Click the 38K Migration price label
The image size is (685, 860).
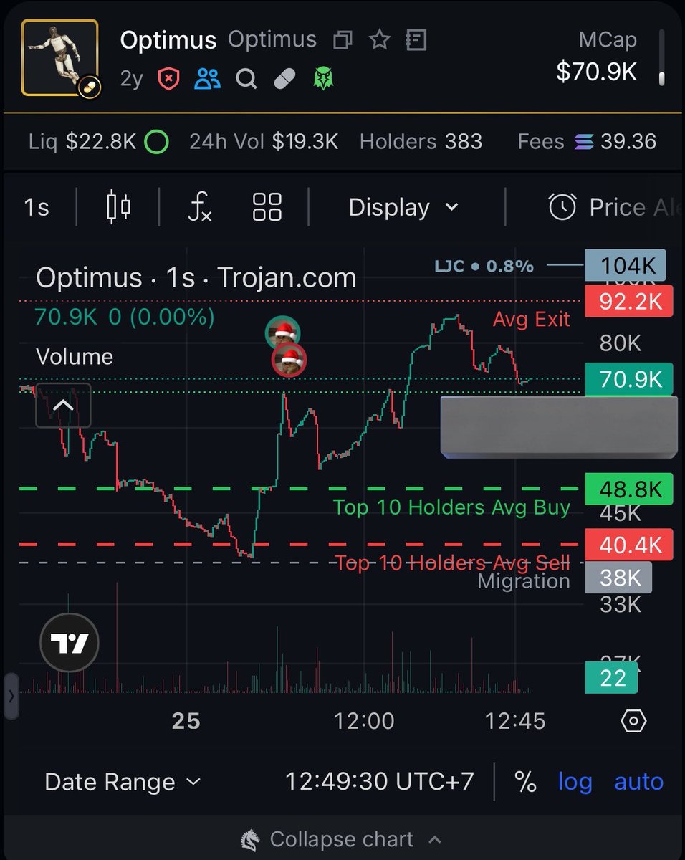click(619, 578)
